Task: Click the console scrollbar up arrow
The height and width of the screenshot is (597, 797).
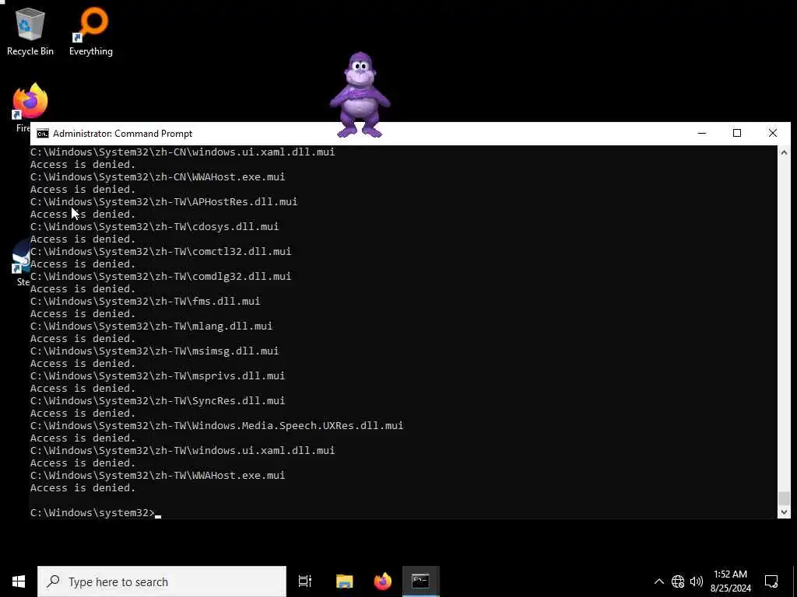Action: tap(784, 152)
